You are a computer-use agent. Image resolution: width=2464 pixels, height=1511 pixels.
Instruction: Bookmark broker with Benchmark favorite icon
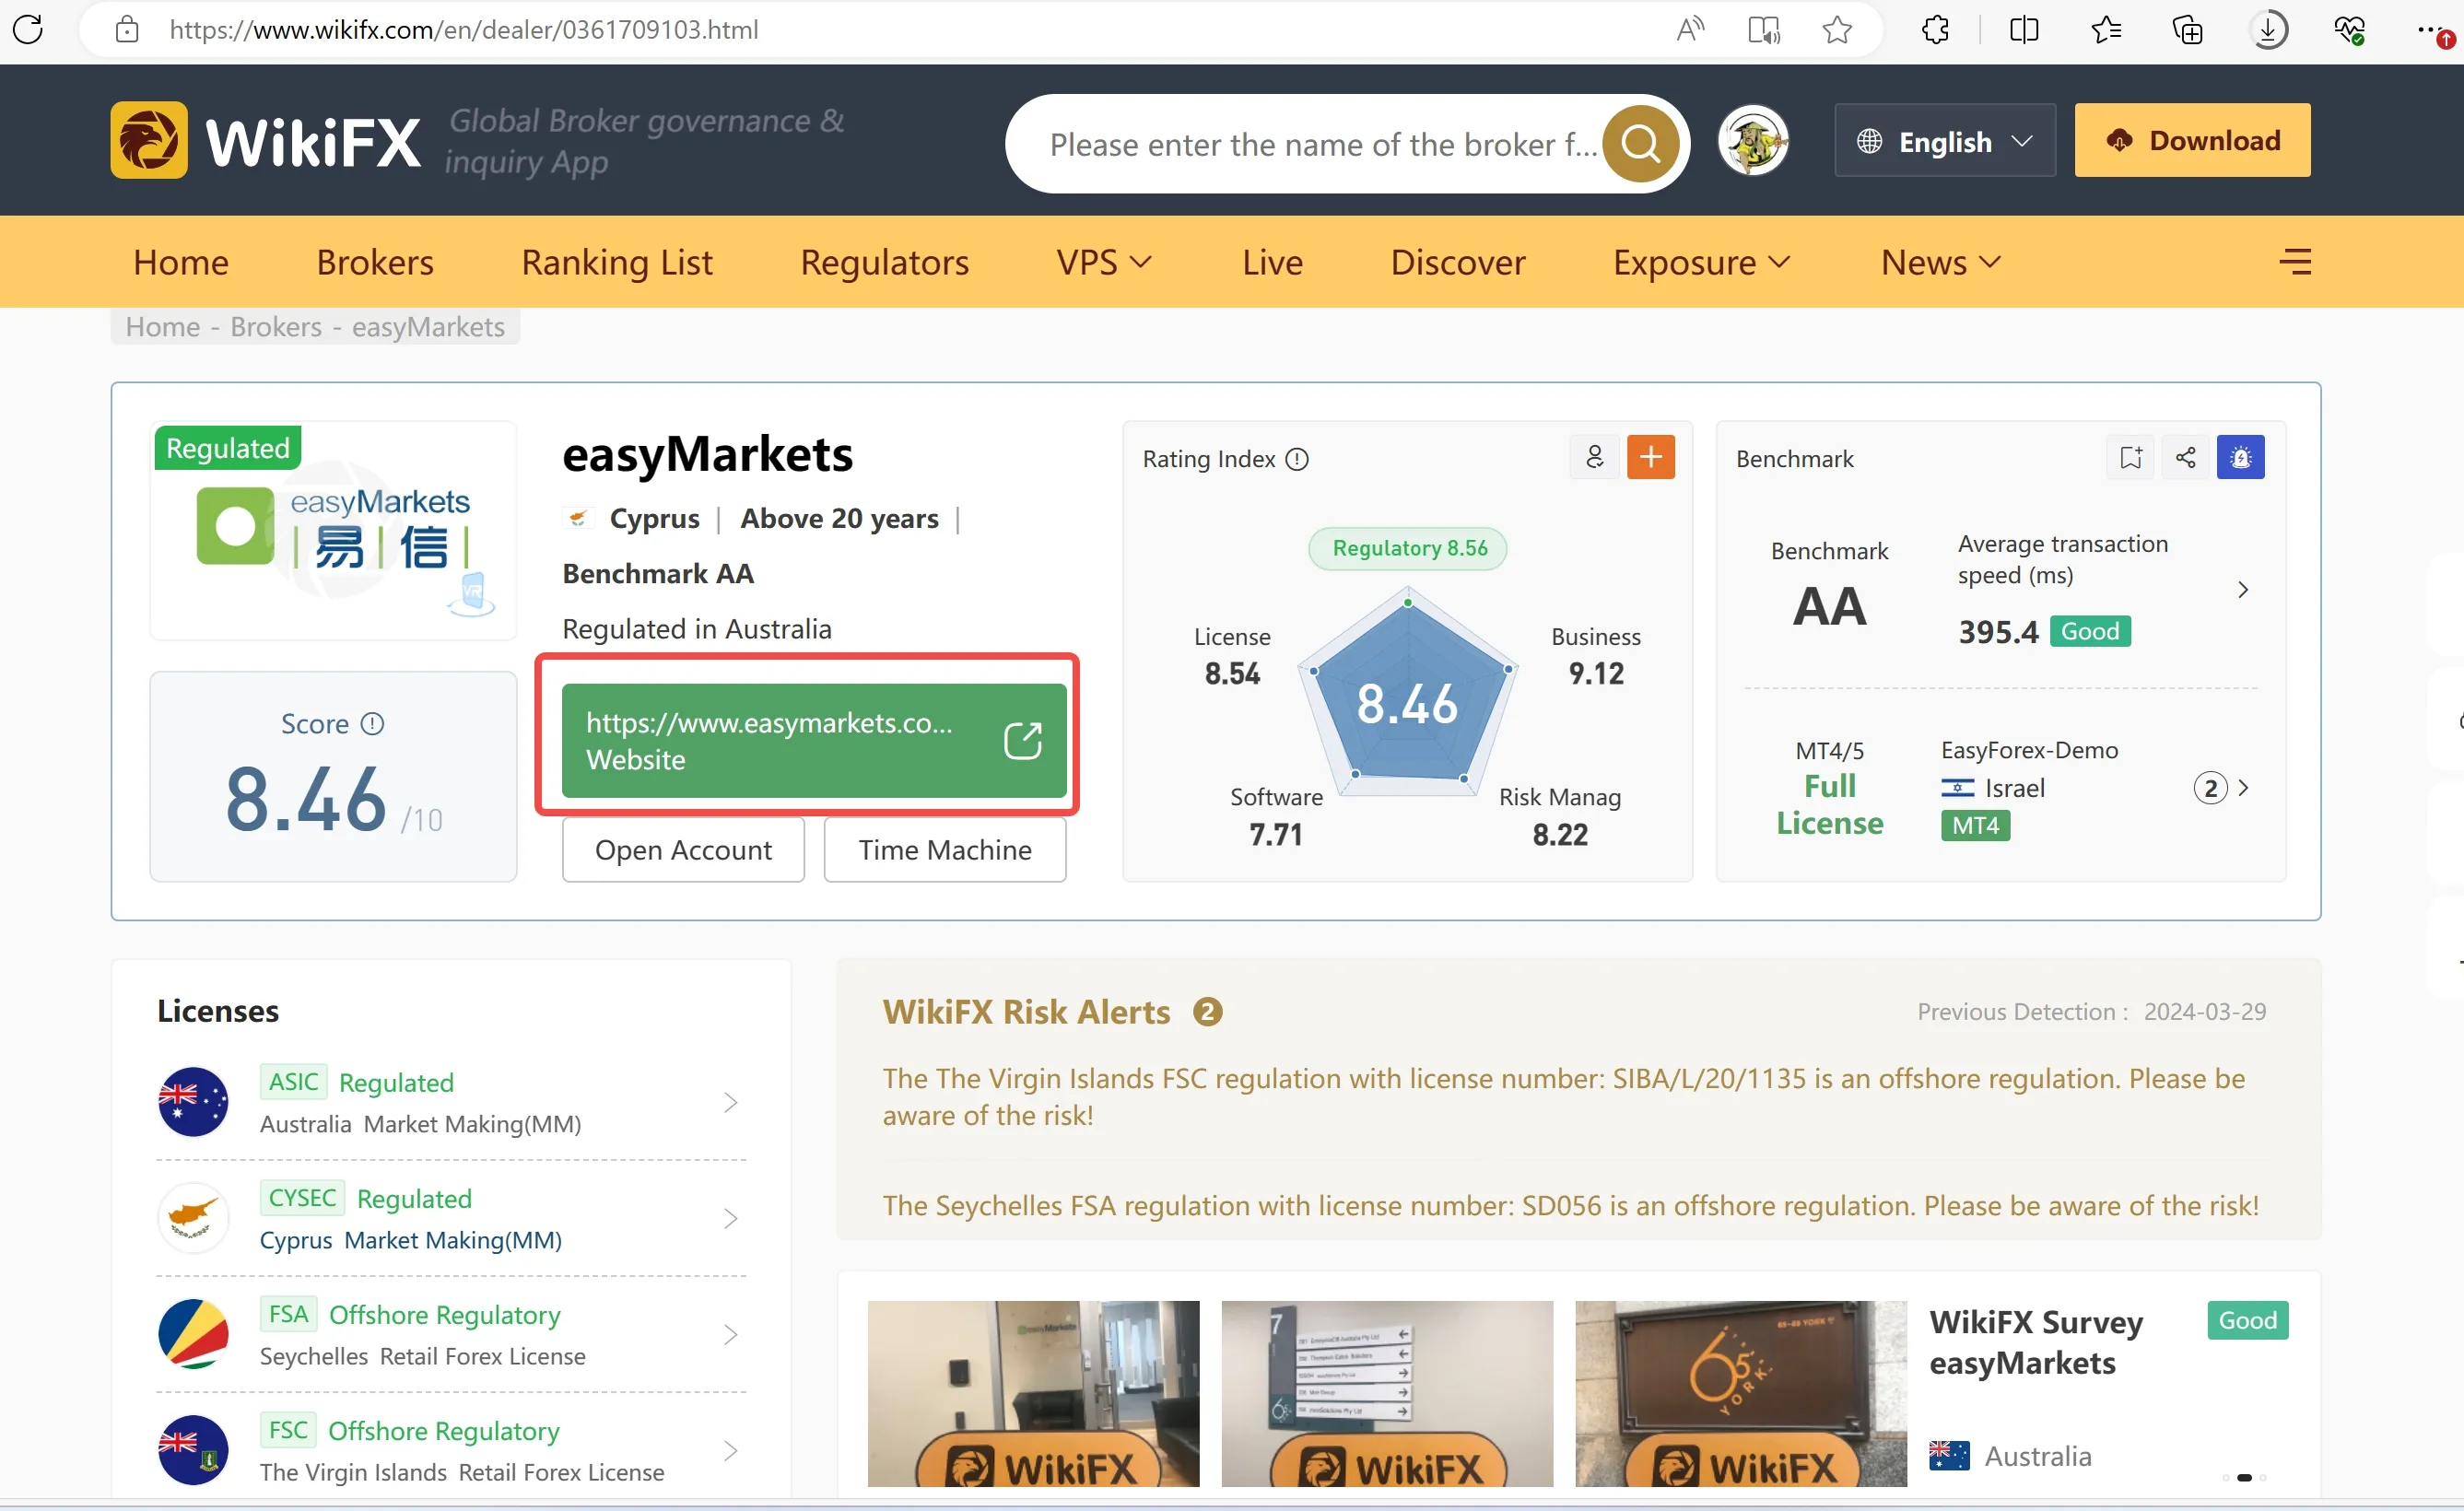[x=2131, y=457]
